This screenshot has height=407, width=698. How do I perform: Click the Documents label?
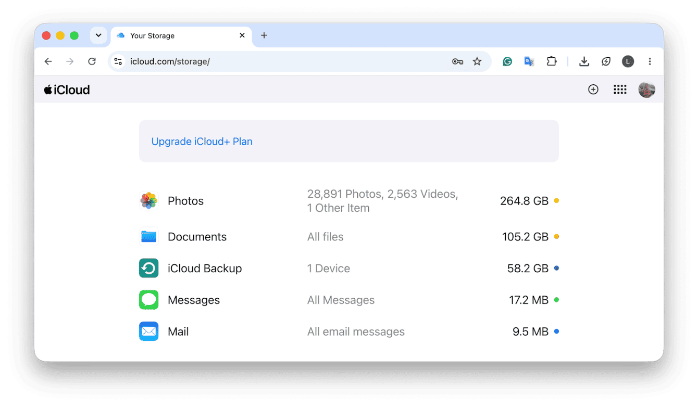[197, 237]
